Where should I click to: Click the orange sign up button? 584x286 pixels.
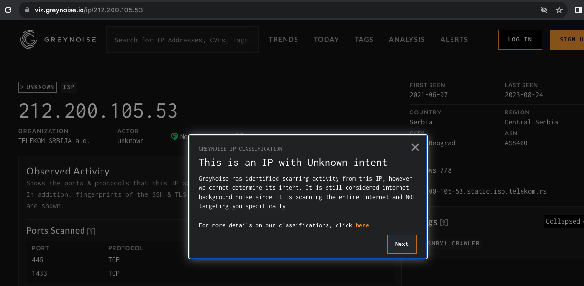(567, 40)
